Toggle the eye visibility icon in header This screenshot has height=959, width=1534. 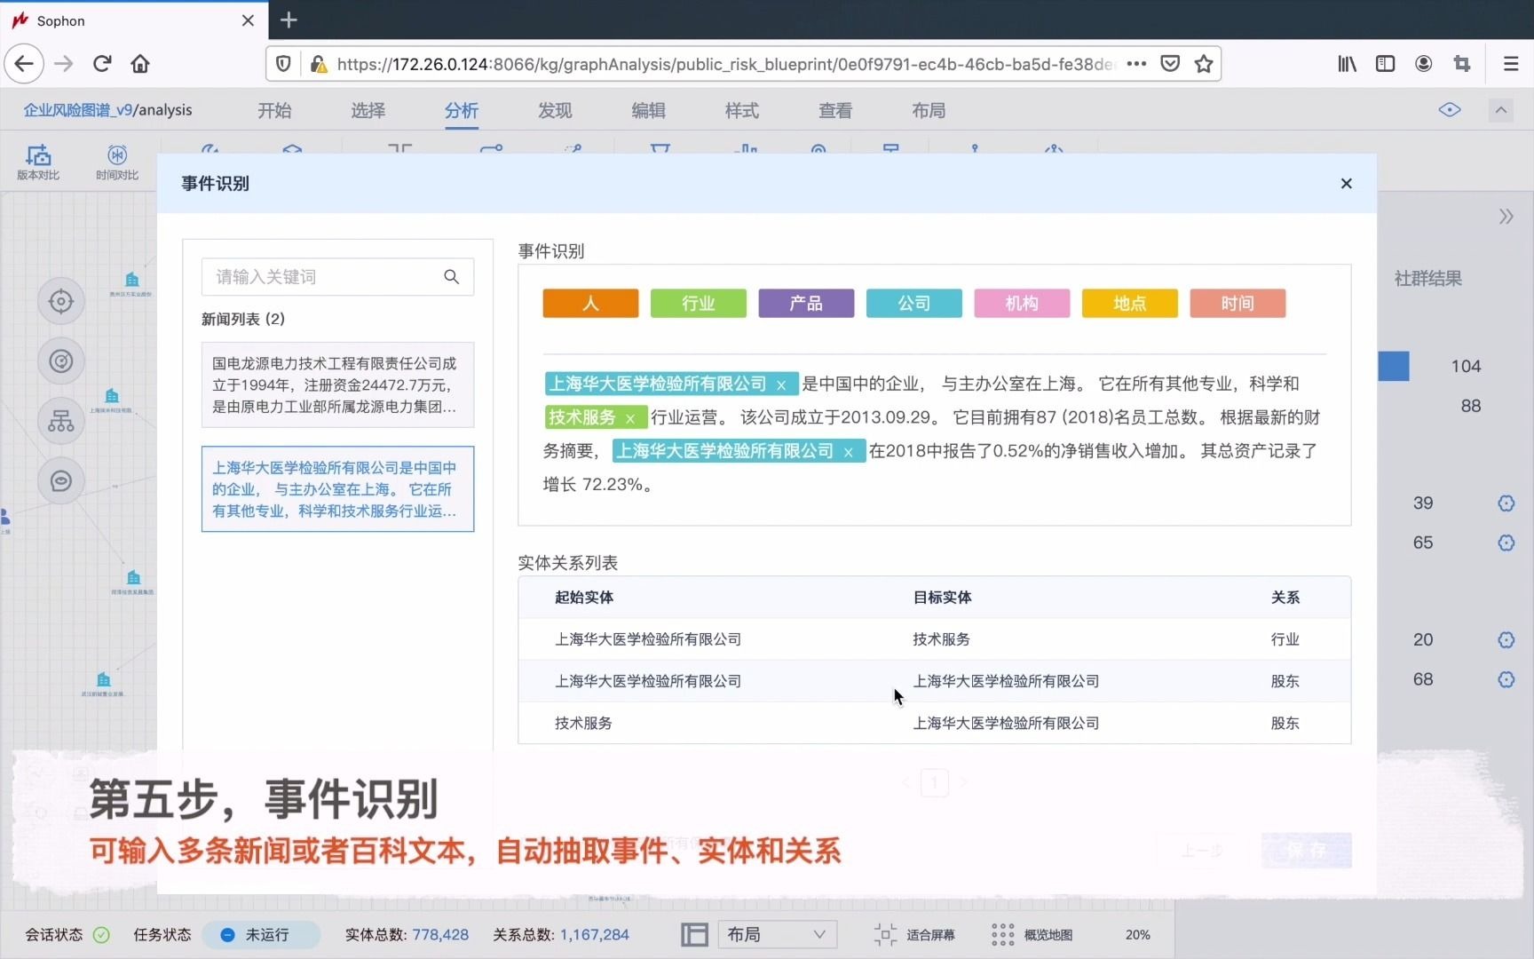(x=1450, y=110)
